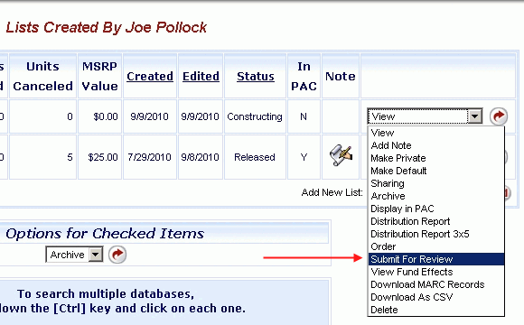Image resolution: width=524 pixels, height=325 pixels.
Task: Select View in the dropdown list
Action: pos(436,133)
